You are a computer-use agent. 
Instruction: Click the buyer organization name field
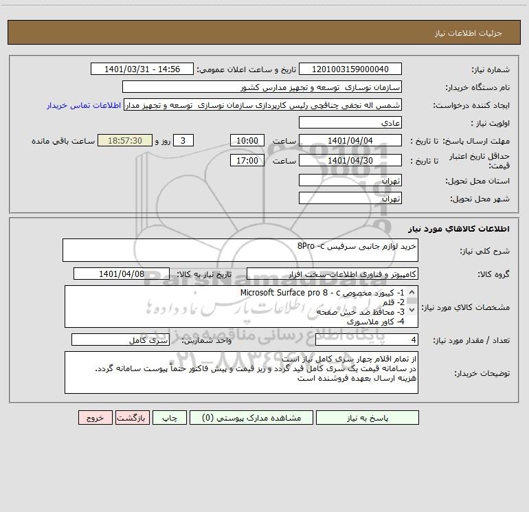(262, 87)
